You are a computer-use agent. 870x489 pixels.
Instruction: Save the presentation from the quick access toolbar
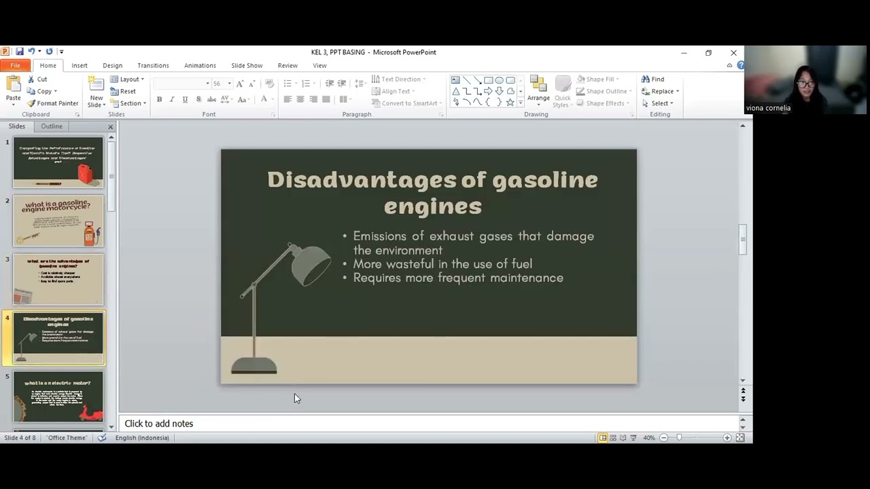pyautogui.click(x=20, y=52)
